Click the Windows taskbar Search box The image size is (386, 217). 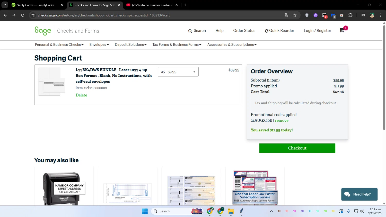click(x=177, y=211)
